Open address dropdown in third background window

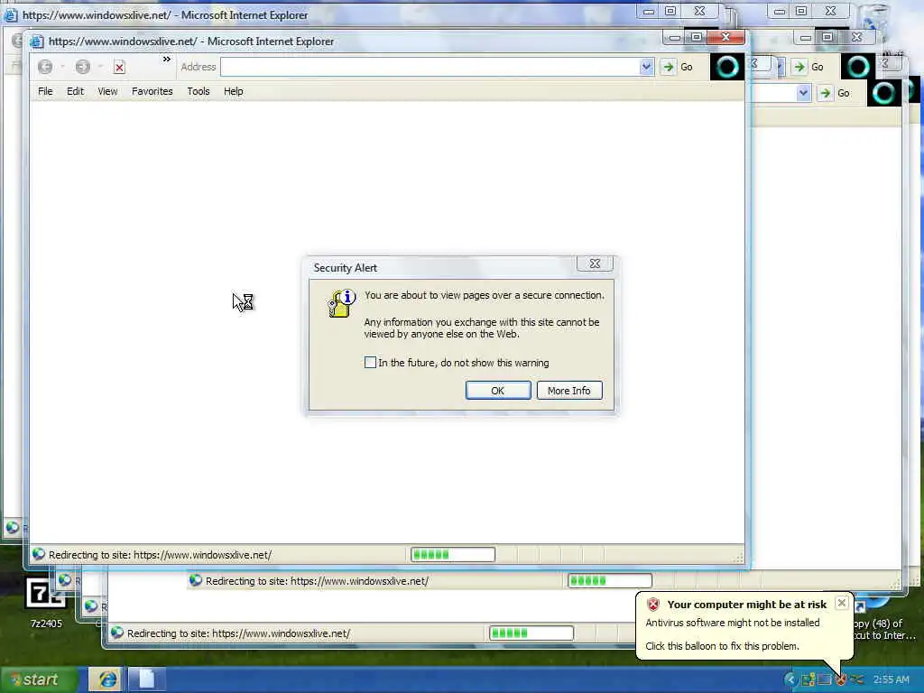[802, 93]
